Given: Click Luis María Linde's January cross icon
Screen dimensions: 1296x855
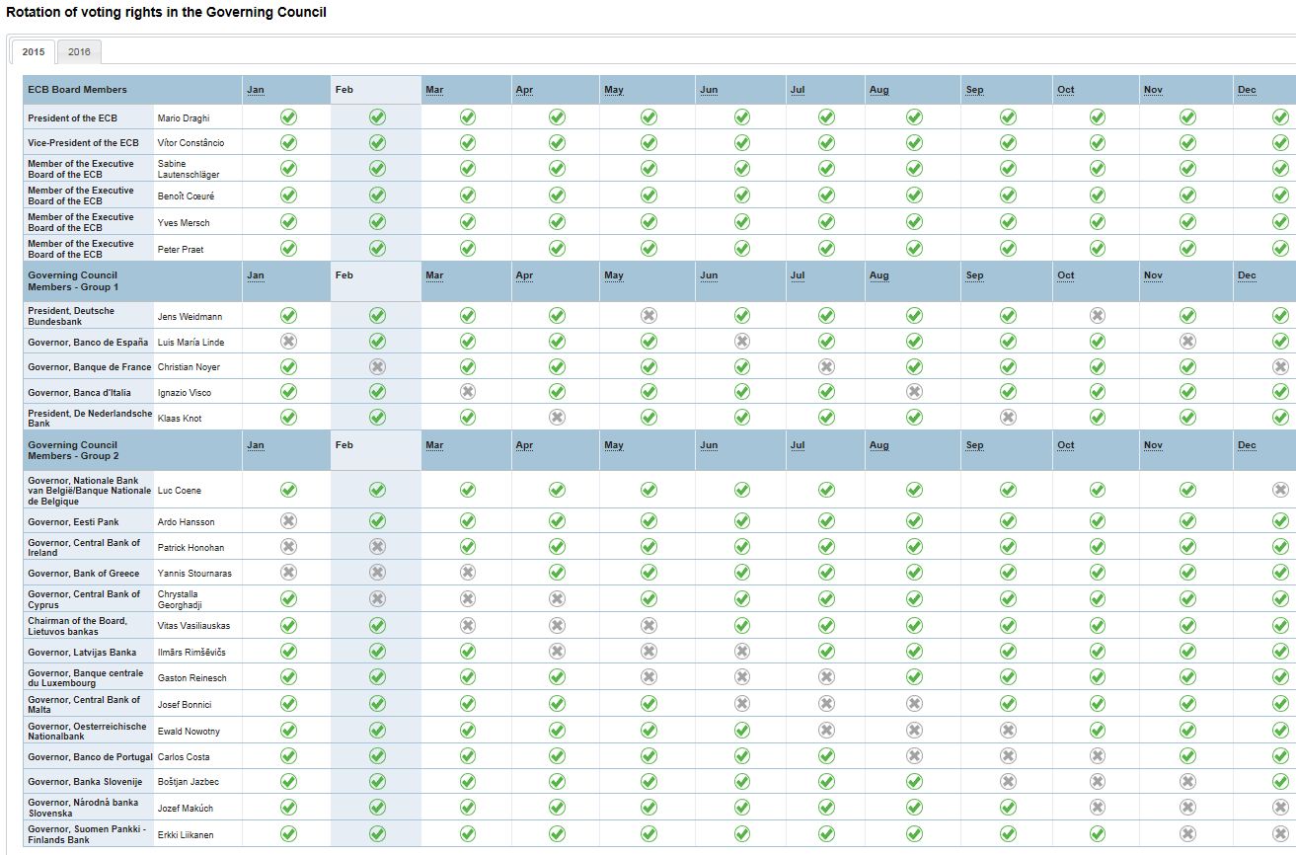Looking at the screenshot, I should [x=288, y=342].
